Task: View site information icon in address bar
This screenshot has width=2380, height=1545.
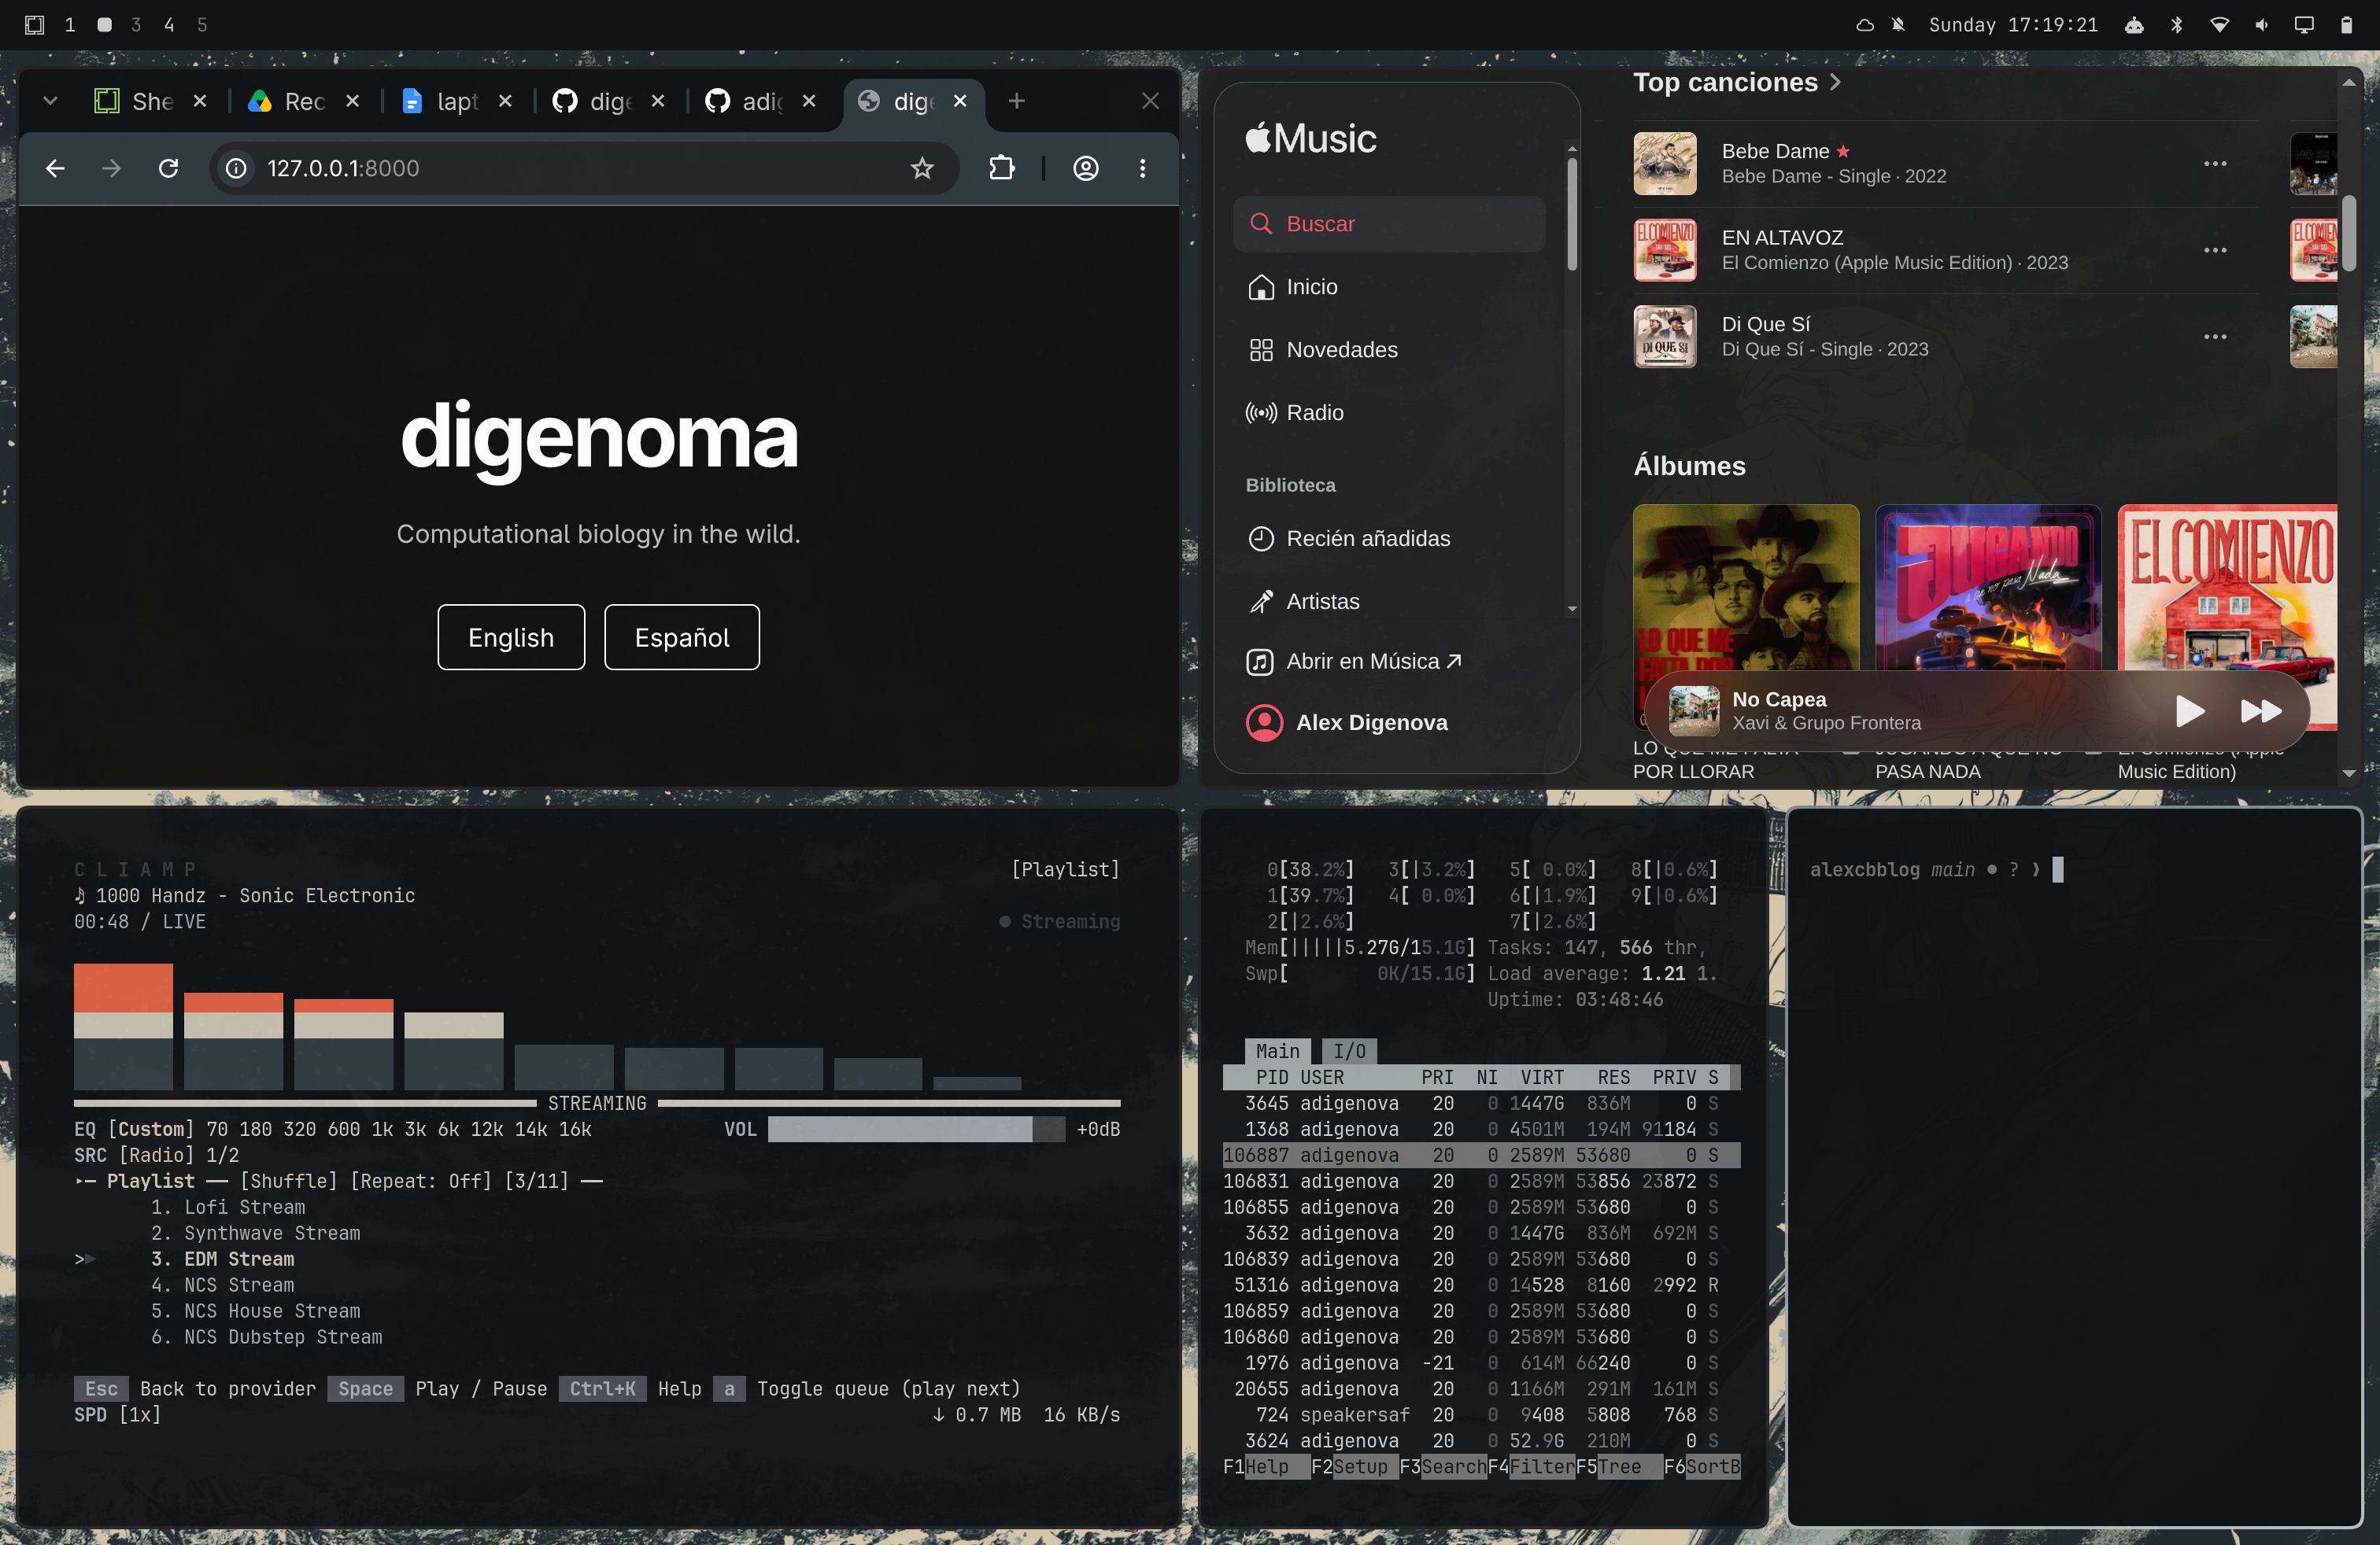Action: coord(236,168)
